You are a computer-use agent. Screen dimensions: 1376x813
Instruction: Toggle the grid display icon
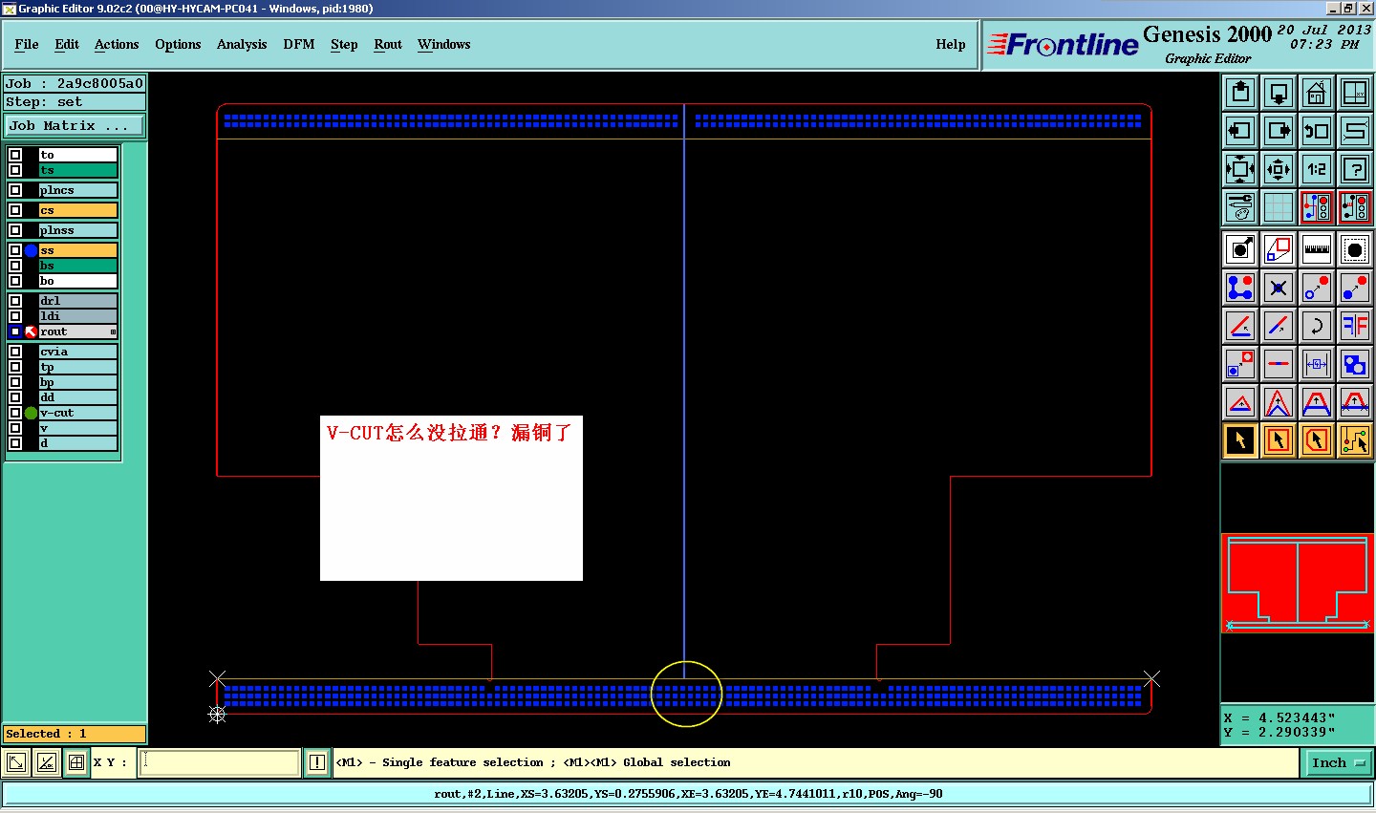point(1278,206)
